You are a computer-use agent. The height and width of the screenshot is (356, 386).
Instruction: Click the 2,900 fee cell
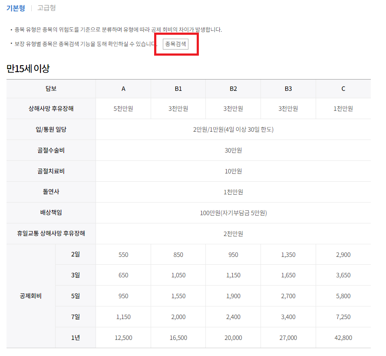point(343,254)
